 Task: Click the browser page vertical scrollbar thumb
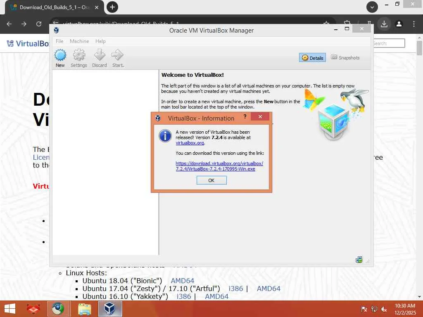click(x=419, y=48)
